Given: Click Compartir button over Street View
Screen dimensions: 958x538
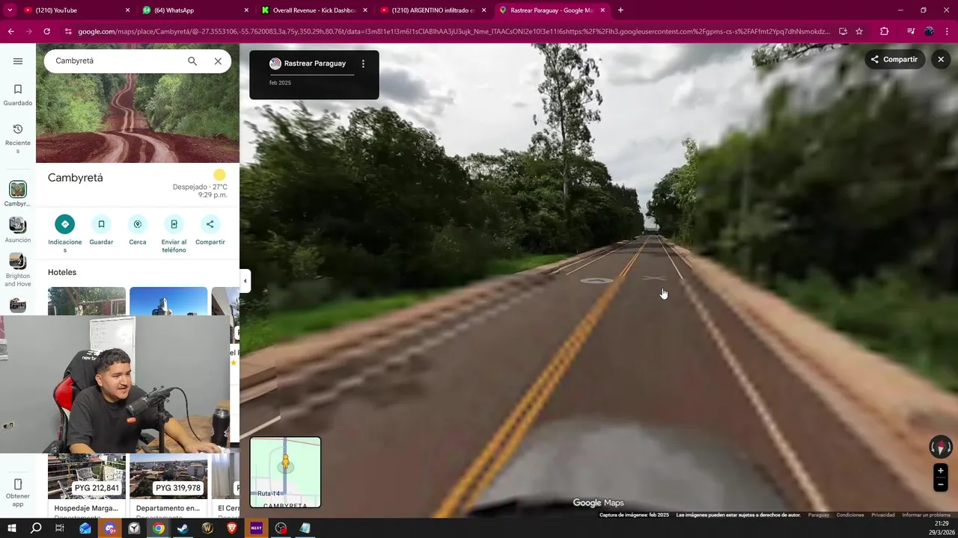Looking at the screenshot, I should pyautogui.click(x=894, y=59).
